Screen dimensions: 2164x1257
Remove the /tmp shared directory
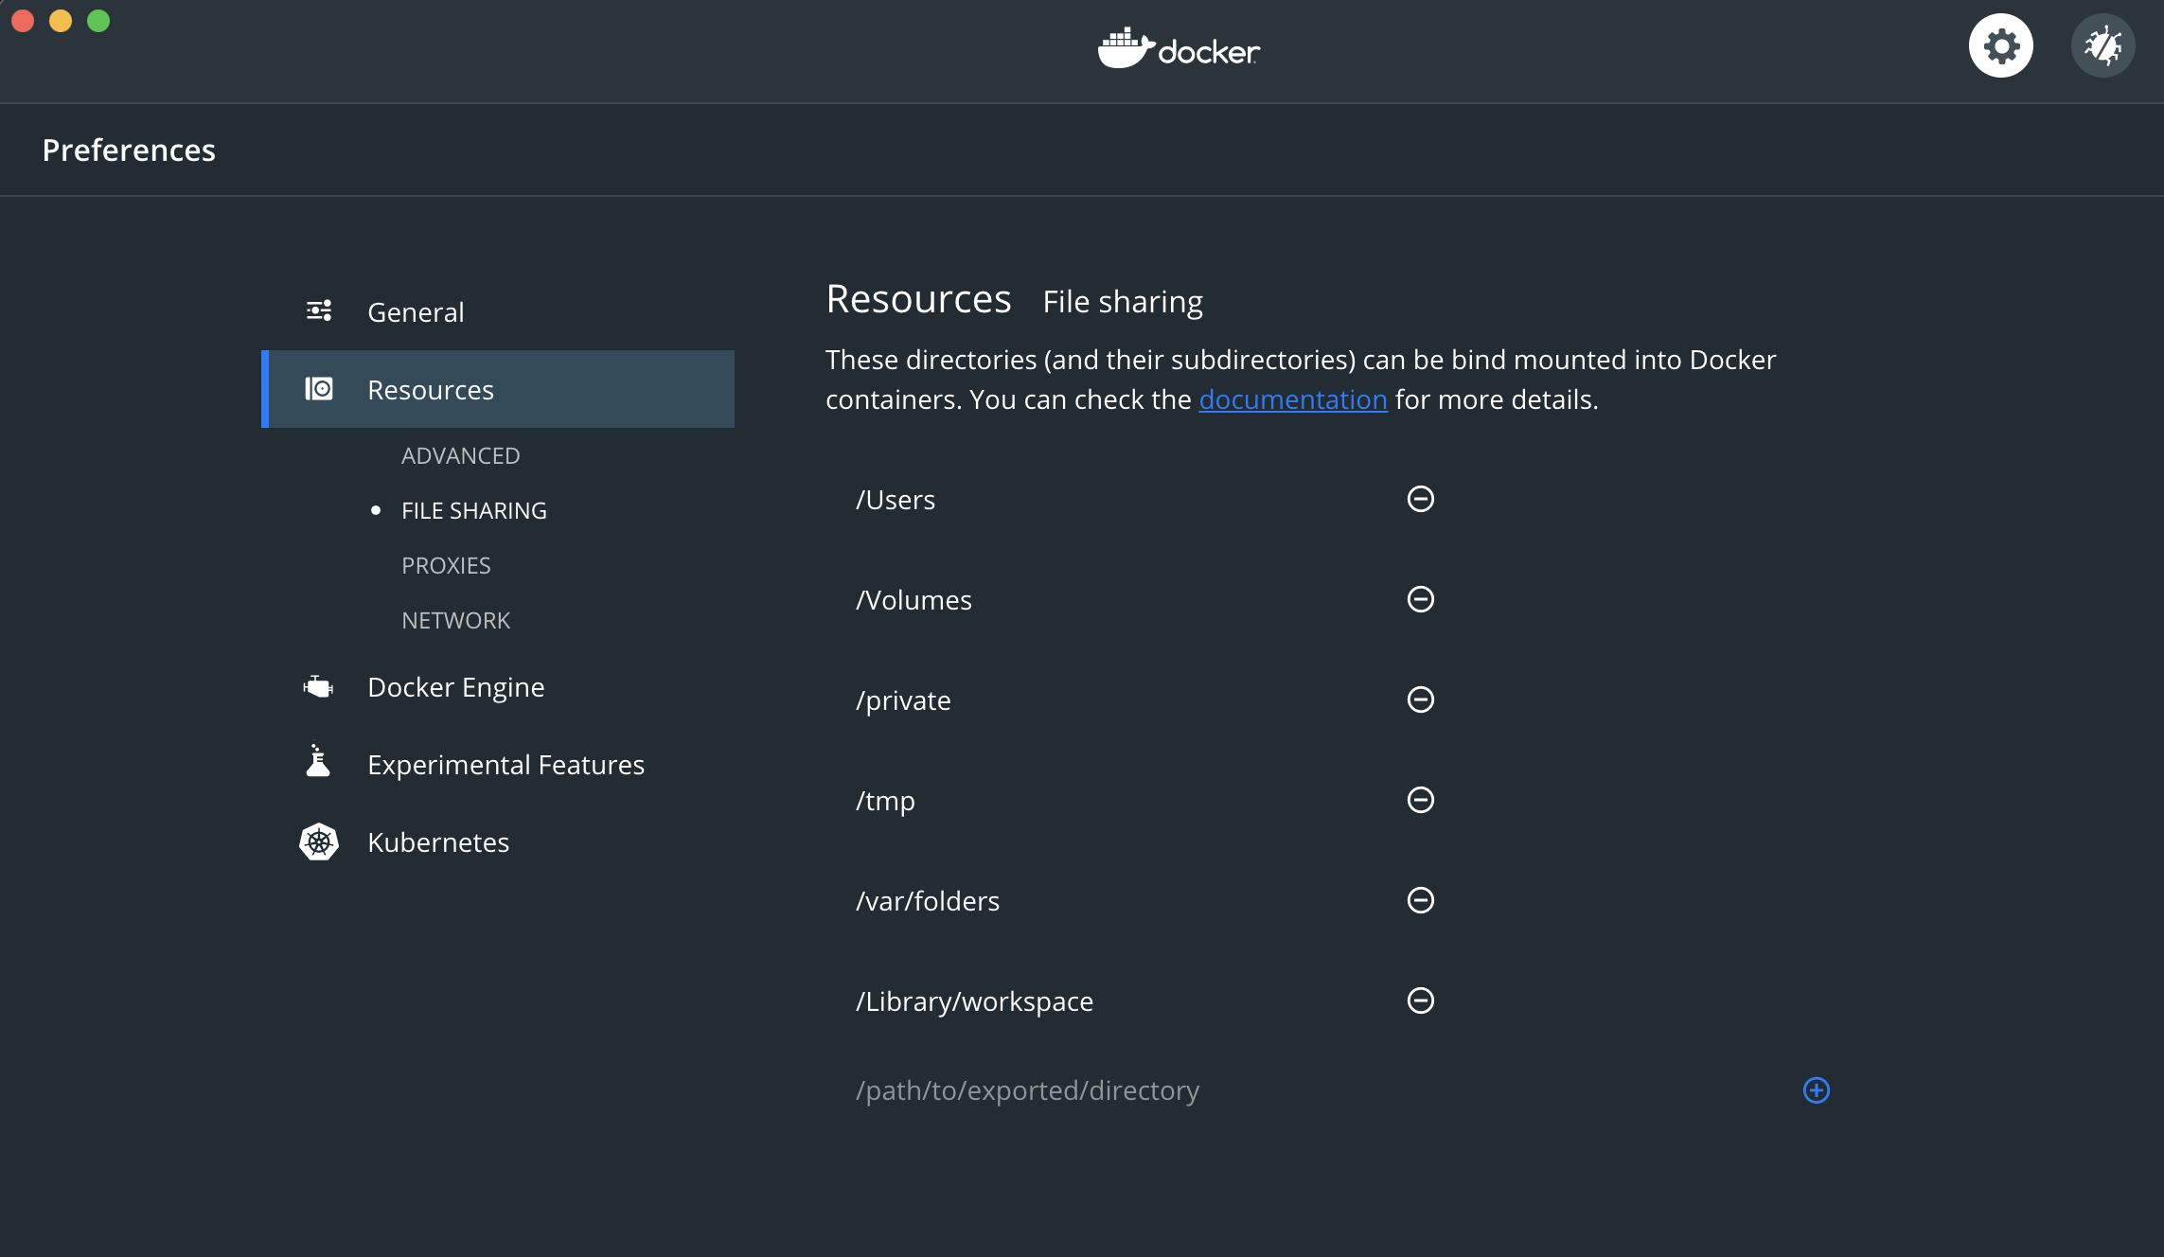coord(1420,800)
